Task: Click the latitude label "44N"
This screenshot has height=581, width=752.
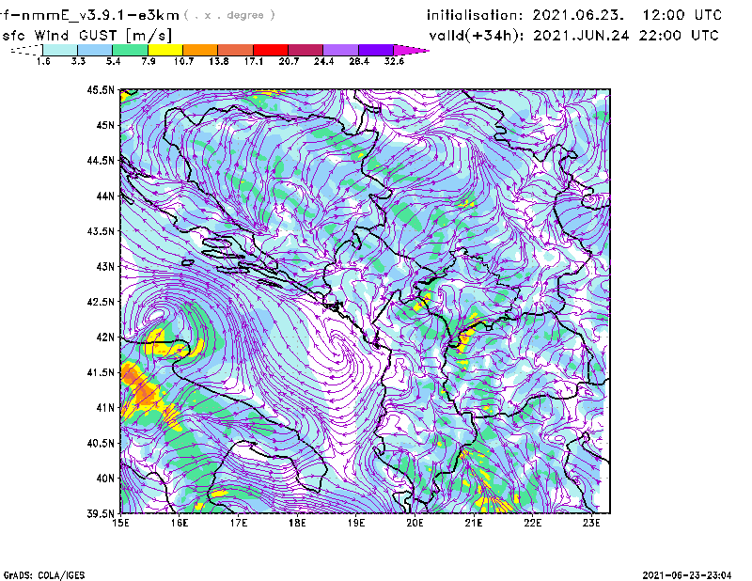Action: pyautogui.click(x=105, y=196)
